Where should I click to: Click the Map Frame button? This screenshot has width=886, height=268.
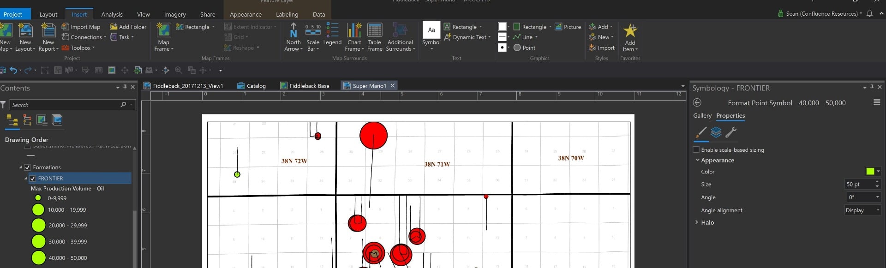point(164,37)
